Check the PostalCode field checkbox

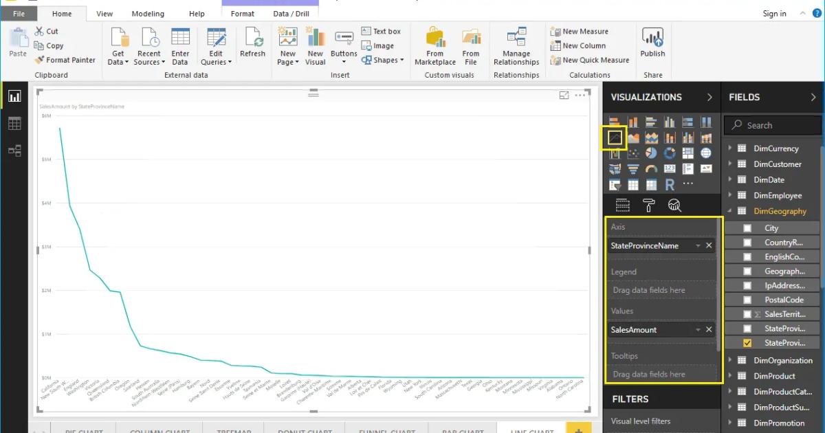pyautogui.click(x=748, y=300)
